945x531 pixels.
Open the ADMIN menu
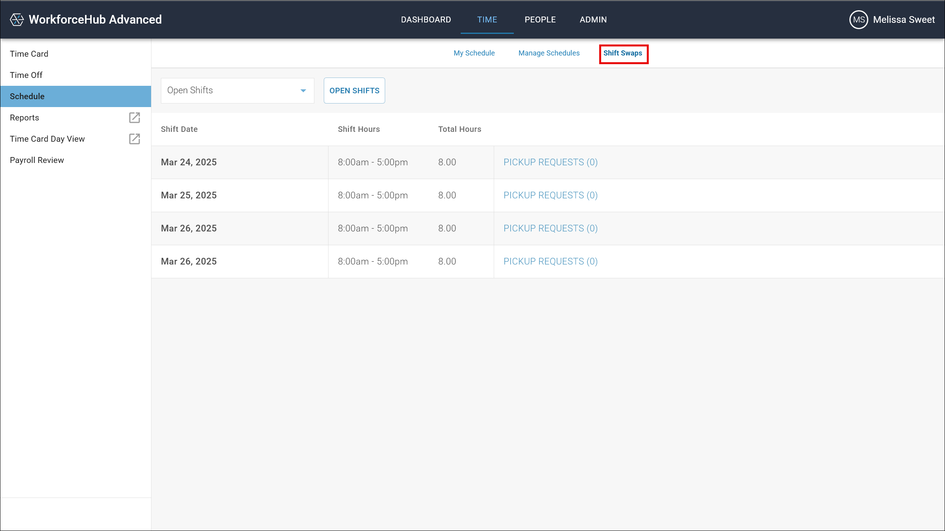[x=593, y=19]
